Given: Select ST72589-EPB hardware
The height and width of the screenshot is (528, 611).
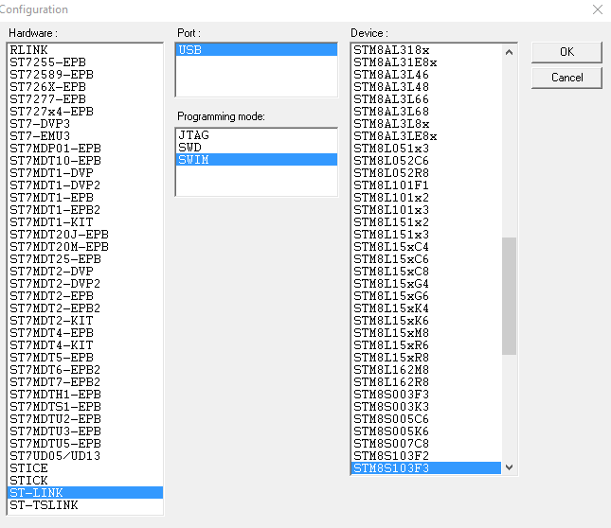Looking at the screenshot, I should tap(85, 75).
